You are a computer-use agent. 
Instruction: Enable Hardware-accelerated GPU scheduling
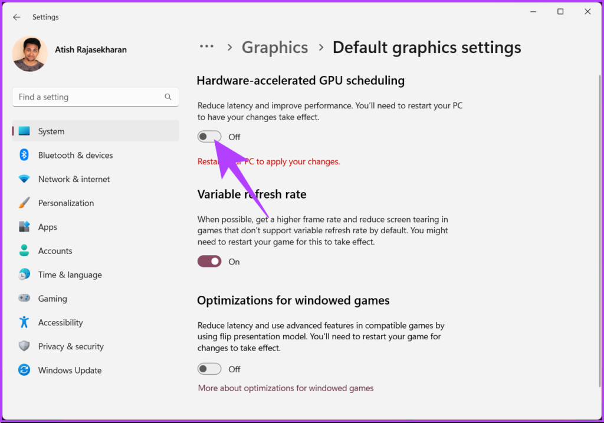pos(209,136)
